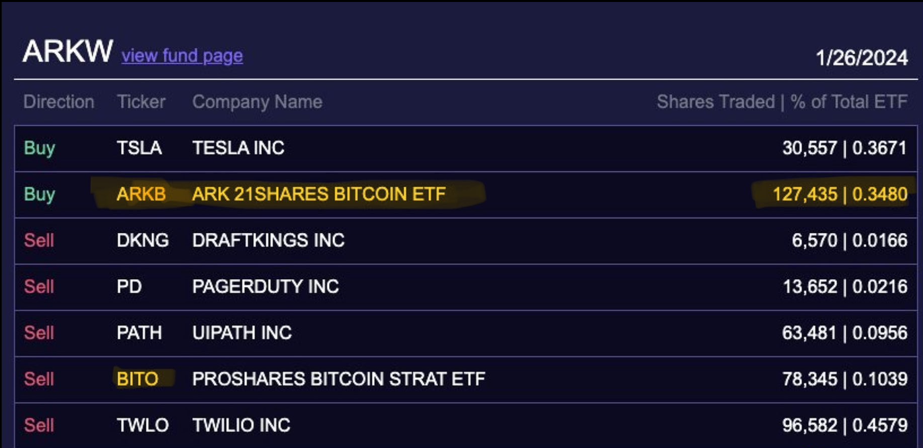923x448 pixels.
Task: Select ARK 21SHARES BITCOIN ETF company name
Action: click(x=319, y=194)
